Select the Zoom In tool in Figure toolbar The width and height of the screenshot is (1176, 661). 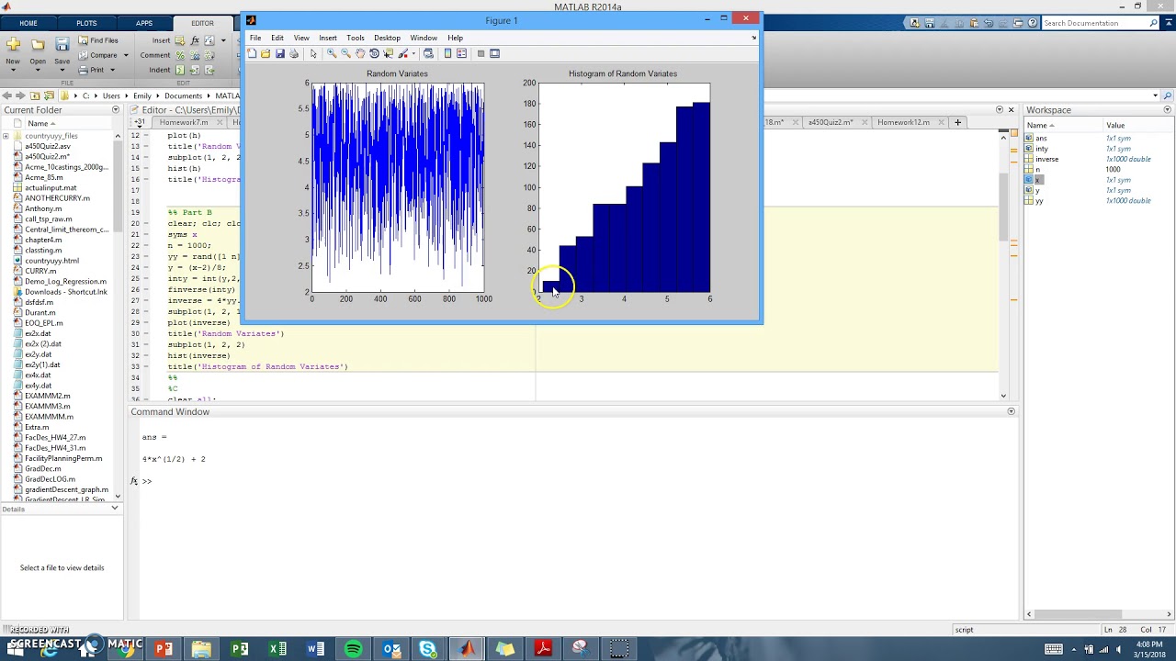click(332, 53)
